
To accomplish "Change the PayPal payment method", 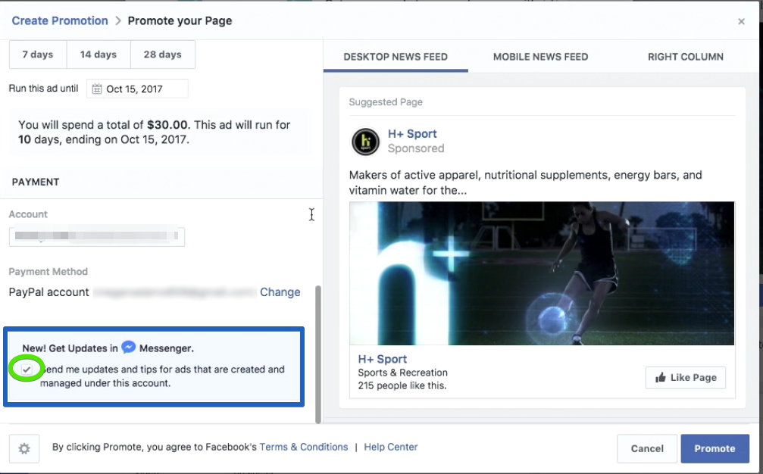I will [280, 292].
